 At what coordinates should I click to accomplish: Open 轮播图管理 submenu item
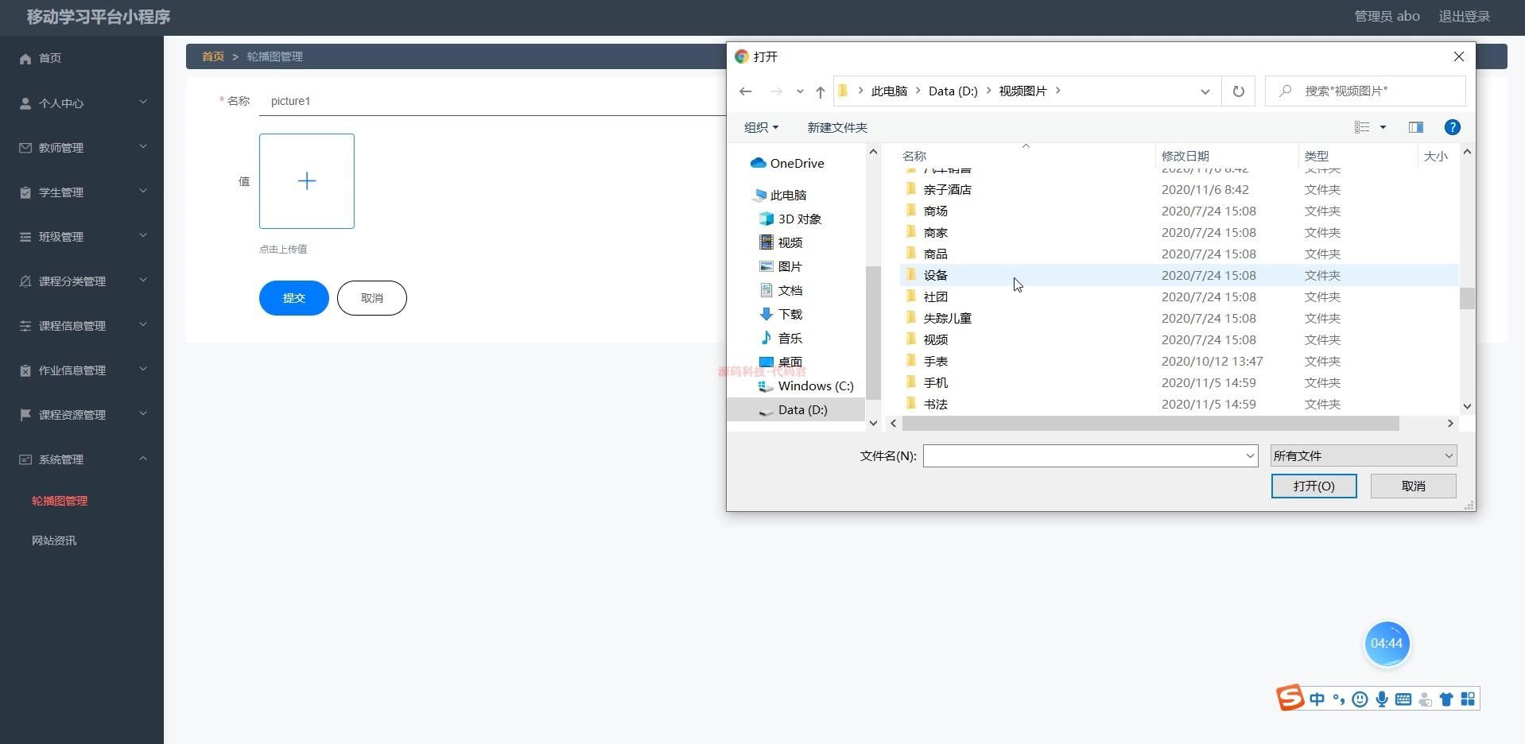(x=60, y=501)
